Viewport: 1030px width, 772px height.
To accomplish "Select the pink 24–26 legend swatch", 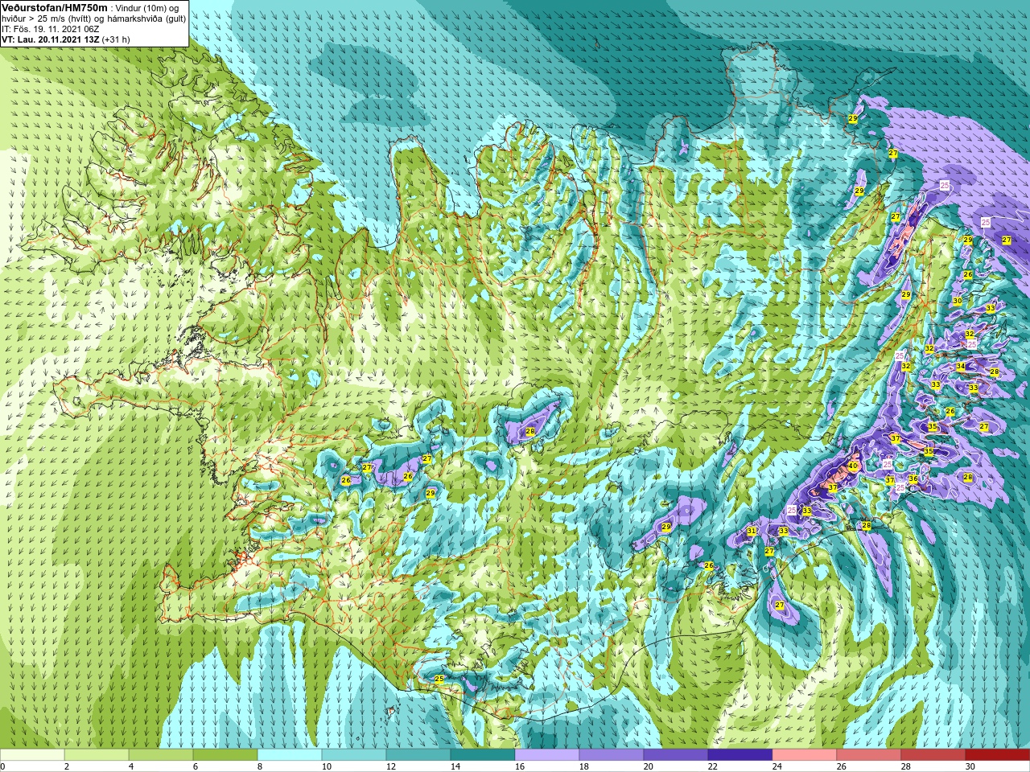I will 805,755.
